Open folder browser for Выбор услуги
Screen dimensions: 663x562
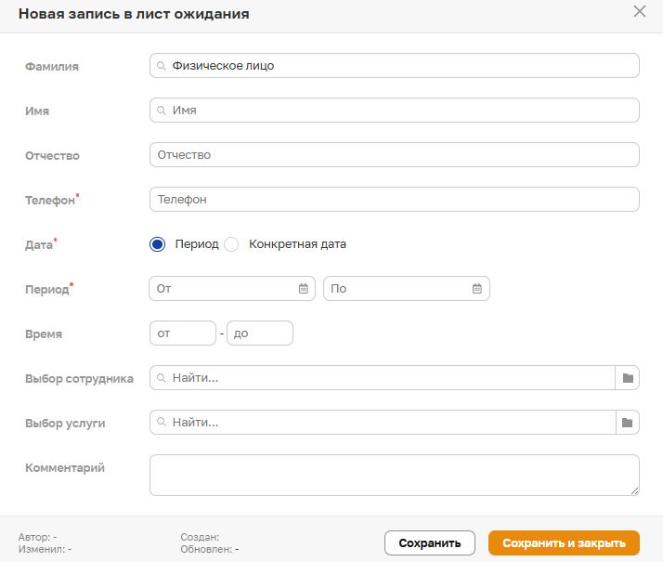[628, 423]
